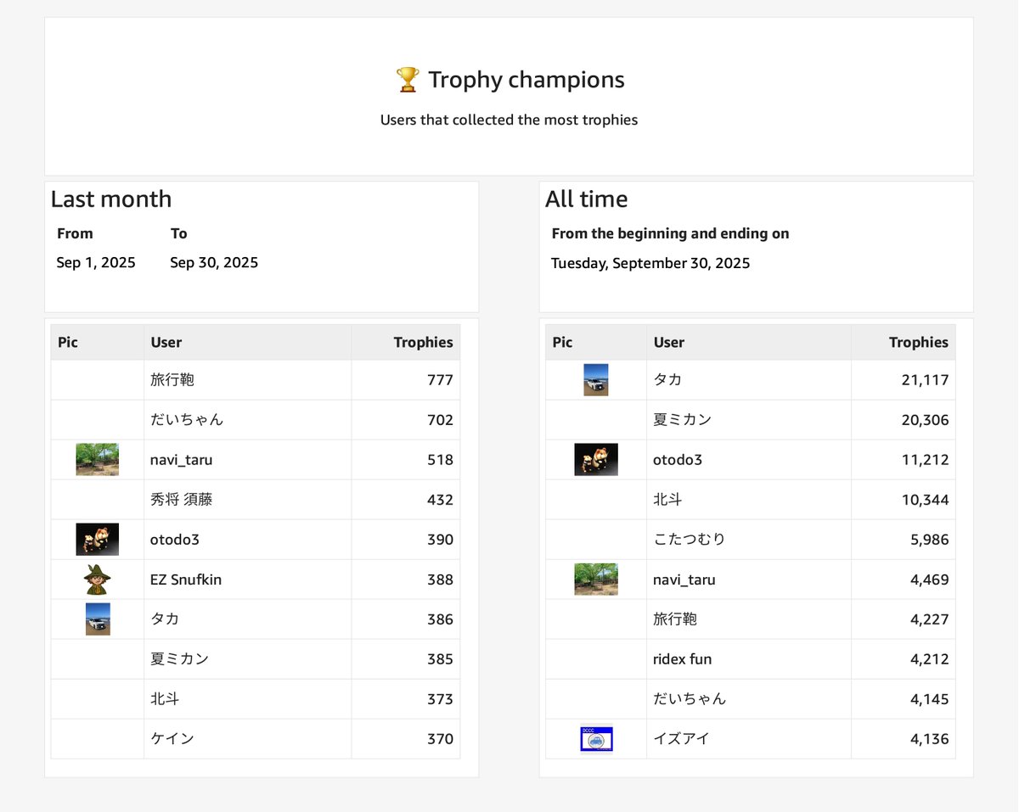
Task: Click trophy count 702
Action: pyautogui.click(x=440, y=420)
